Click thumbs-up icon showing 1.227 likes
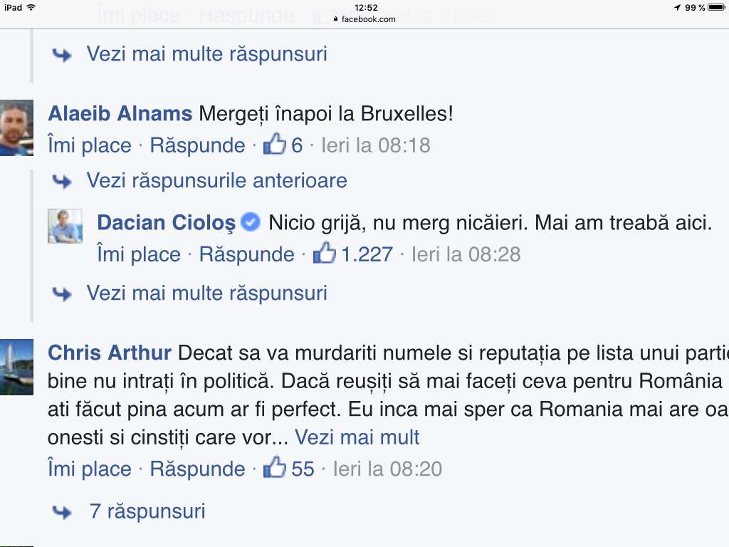 [x=324, y=254]
